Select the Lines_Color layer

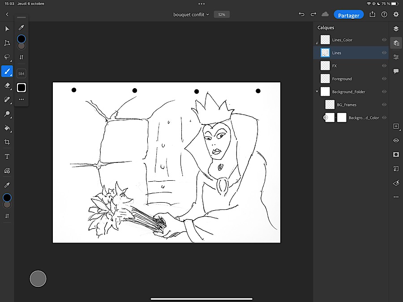click(351, 40)
